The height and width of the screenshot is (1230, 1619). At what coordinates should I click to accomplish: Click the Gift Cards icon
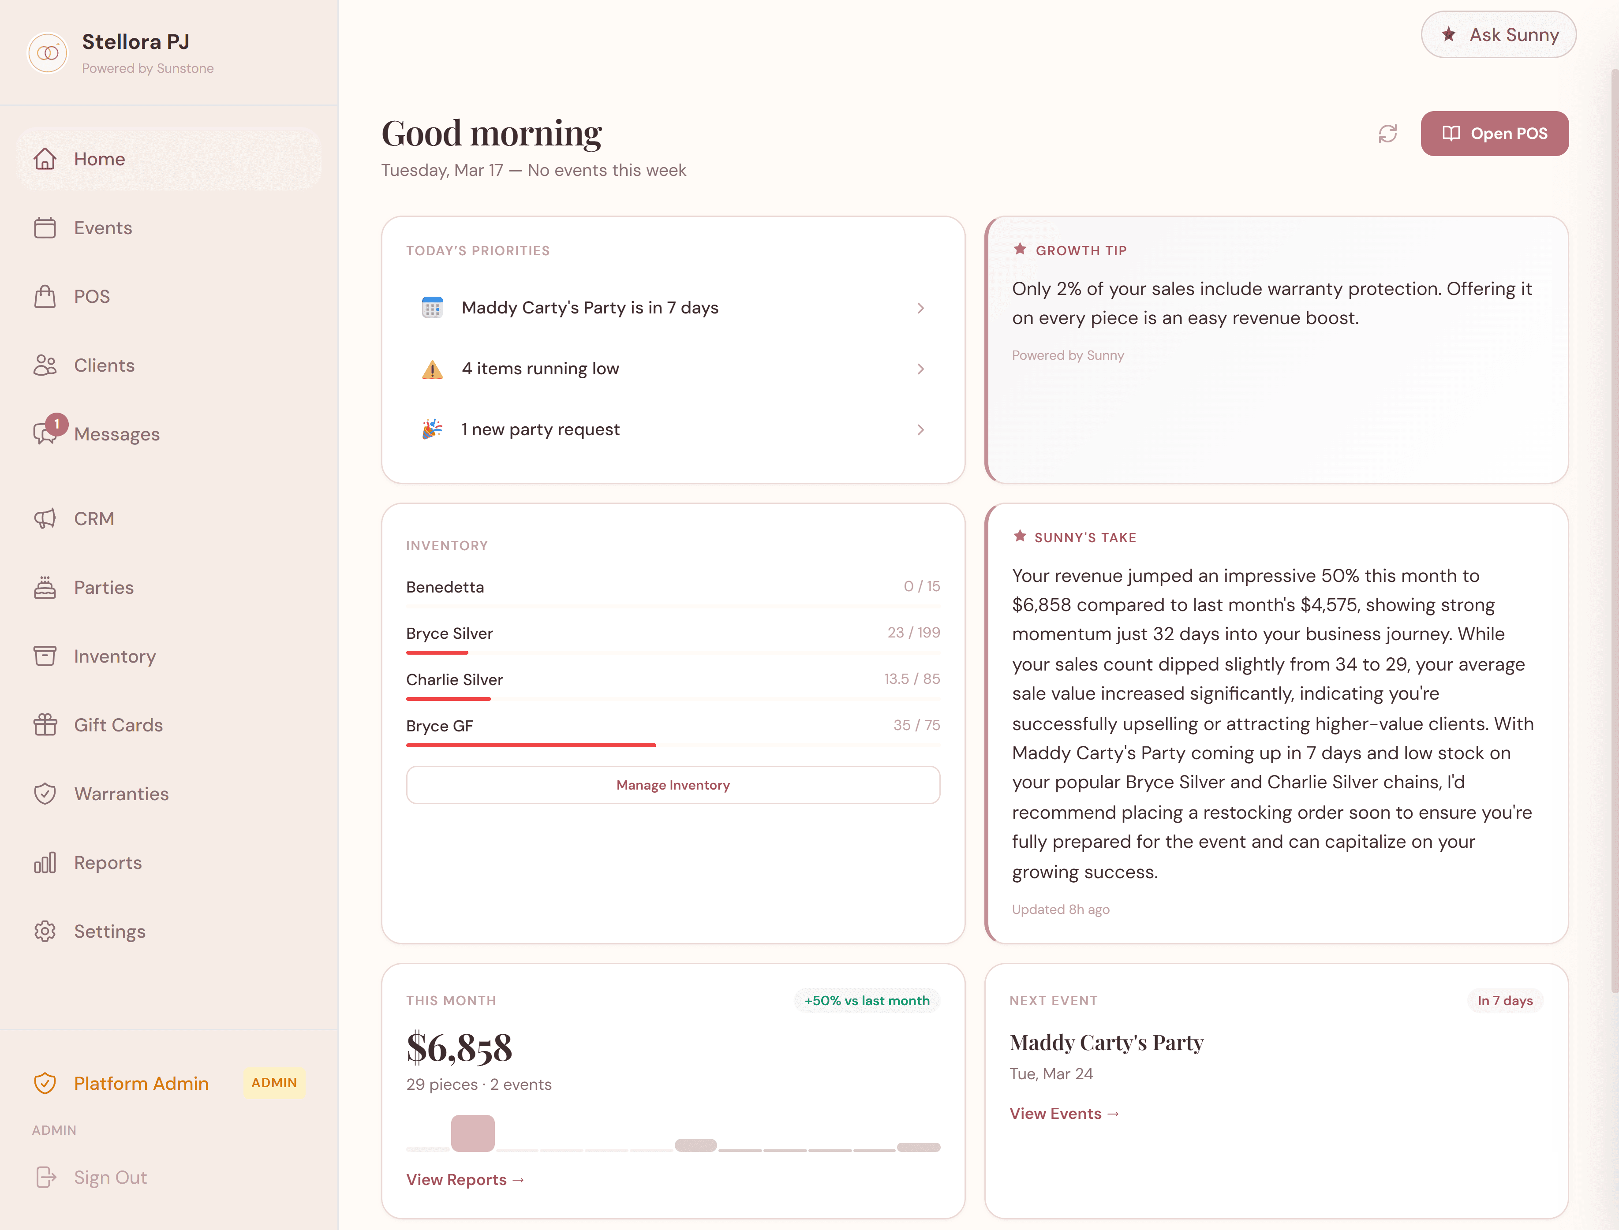pos(45,725)
